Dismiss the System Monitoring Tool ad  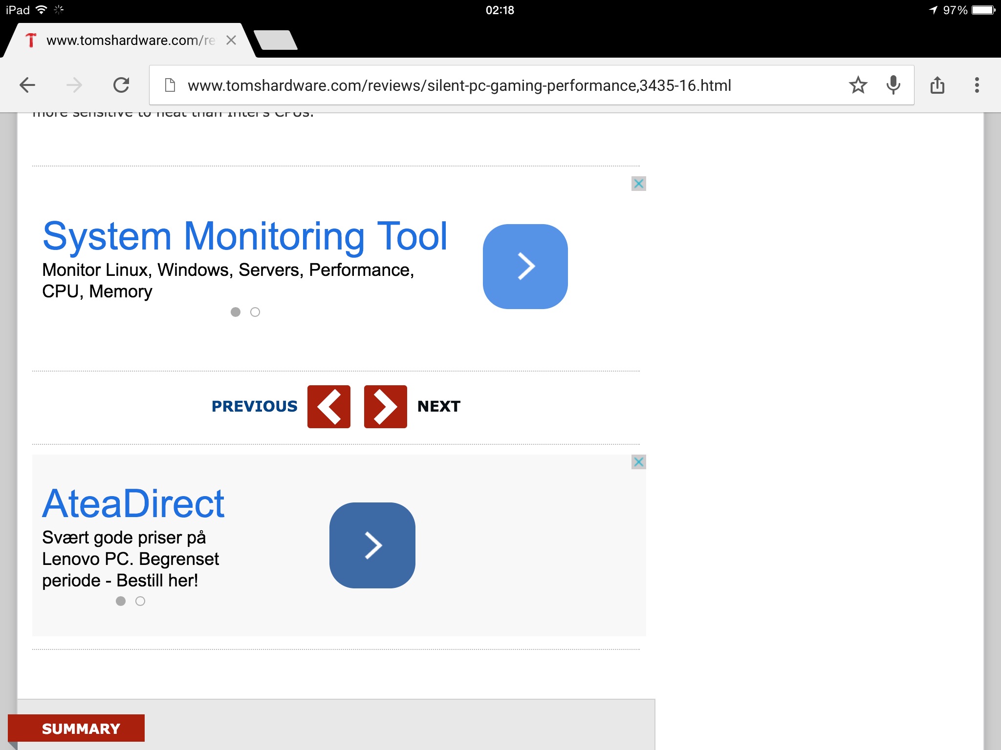pyautogui.click(x=638, y=184)
